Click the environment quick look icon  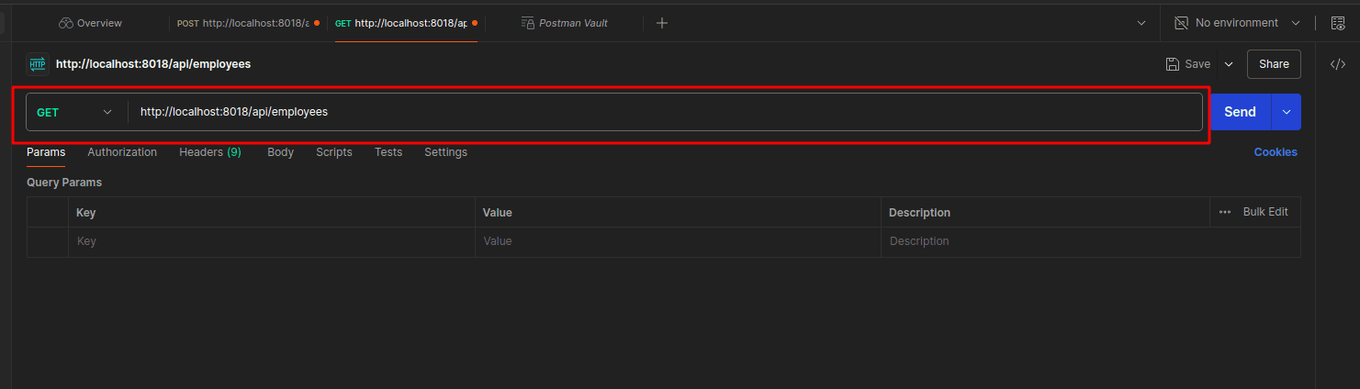click(x=1338, y=23)
